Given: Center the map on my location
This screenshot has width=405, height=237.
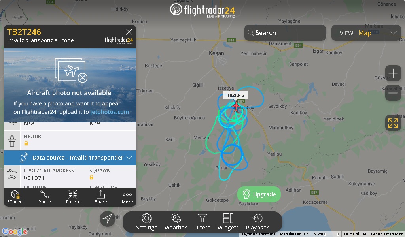Looking at the screenshot, I should [107, 219].
